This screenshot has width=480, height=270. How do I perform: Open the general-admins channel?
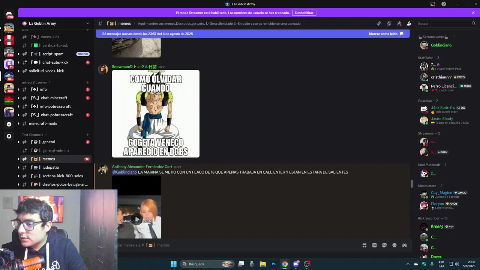pyautogui.click(x=55, y=150)
